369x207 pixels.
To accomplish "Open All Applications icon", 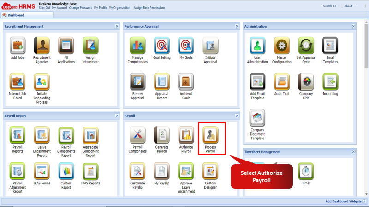I will click(66, 46).
